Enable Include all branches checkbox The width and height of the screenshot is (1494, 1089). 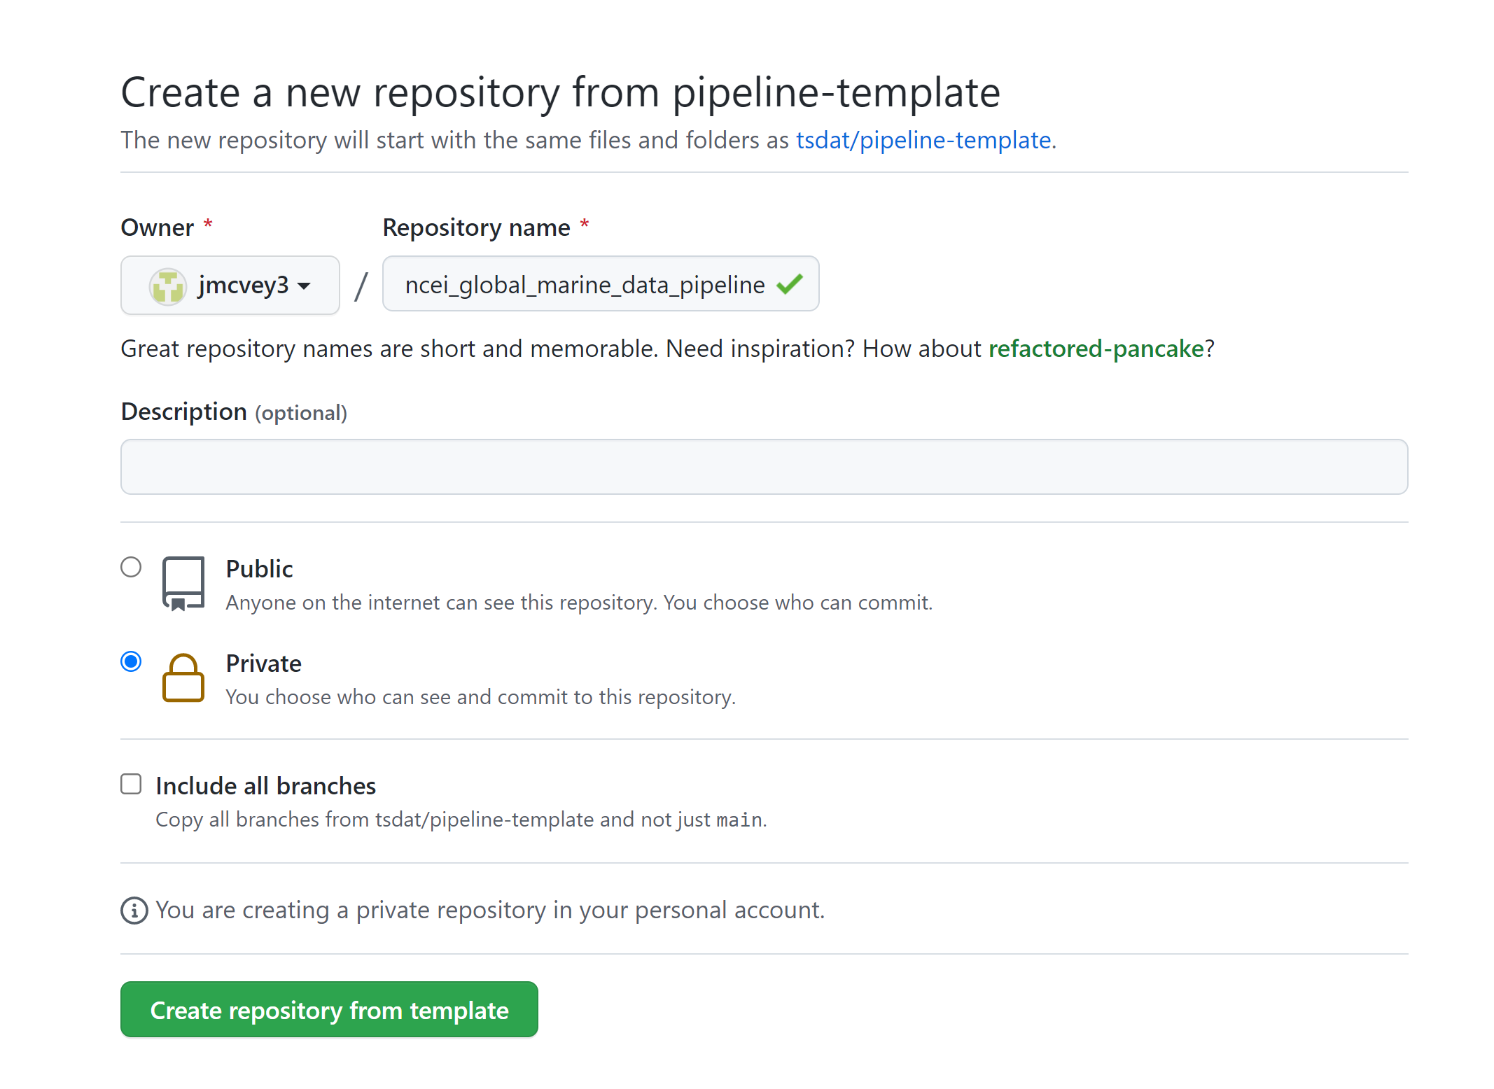pos(131,784)
